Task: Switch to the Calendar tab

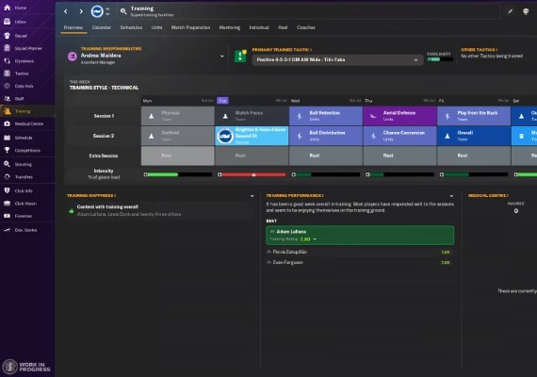Action: pyautogui.click(x=102, y=27)
